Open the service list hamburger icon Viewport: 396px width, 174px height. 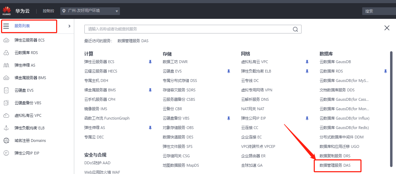point(6,26)
